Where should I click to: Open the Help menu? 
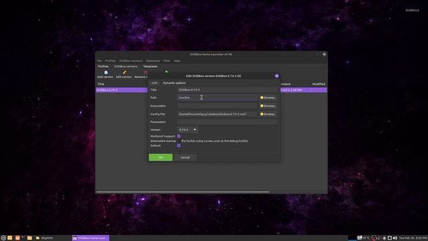click(177, 61)
